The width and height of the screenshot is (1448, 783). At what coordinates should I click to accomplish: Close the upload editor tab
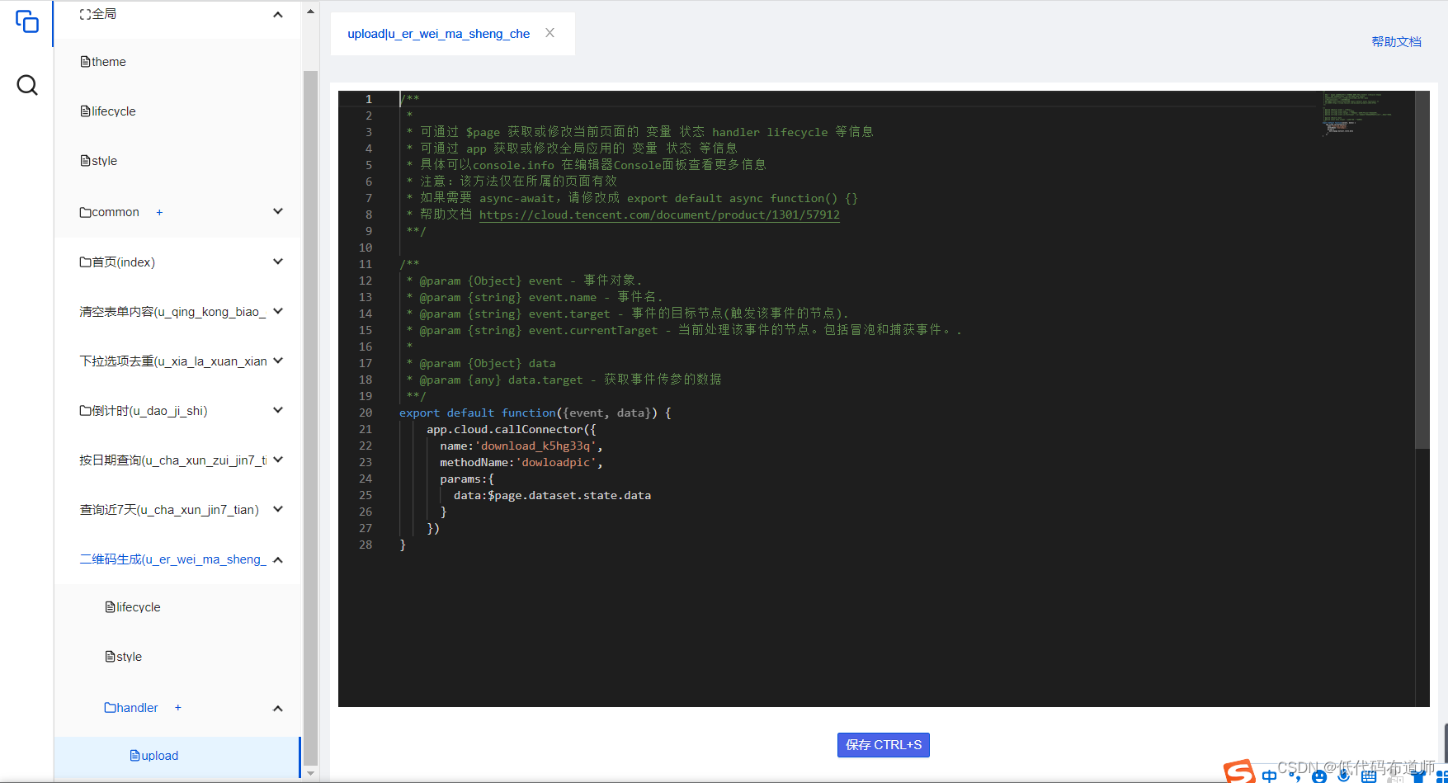549,33
